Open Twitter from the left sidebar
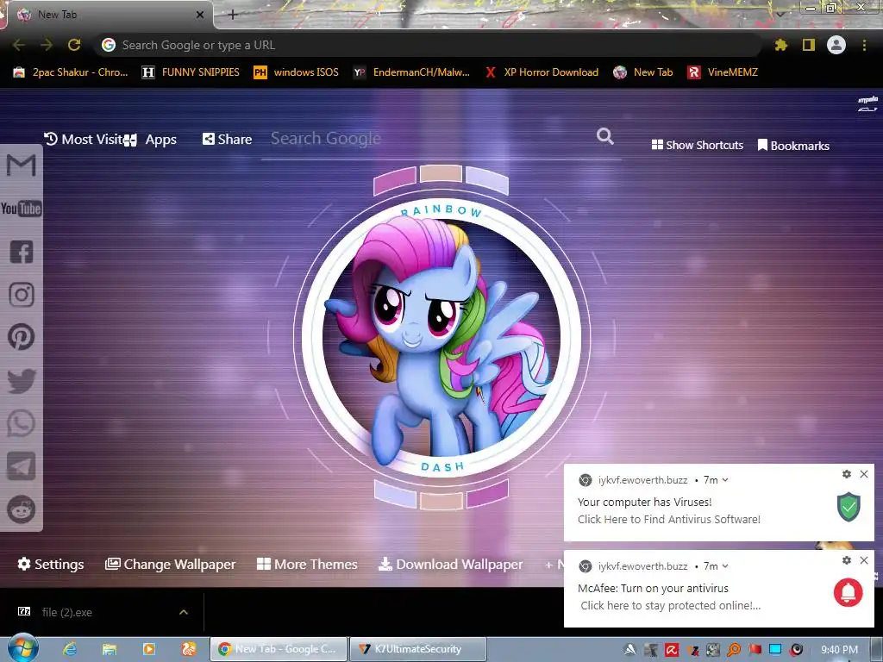The image size is (883, 662). pyautogui.click(x=22, y=380)
